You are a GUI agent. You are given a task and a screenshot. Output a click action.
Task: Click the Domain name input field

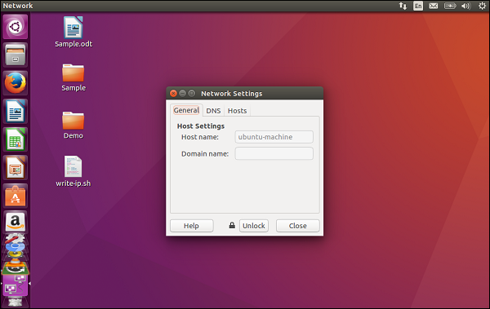274,153
